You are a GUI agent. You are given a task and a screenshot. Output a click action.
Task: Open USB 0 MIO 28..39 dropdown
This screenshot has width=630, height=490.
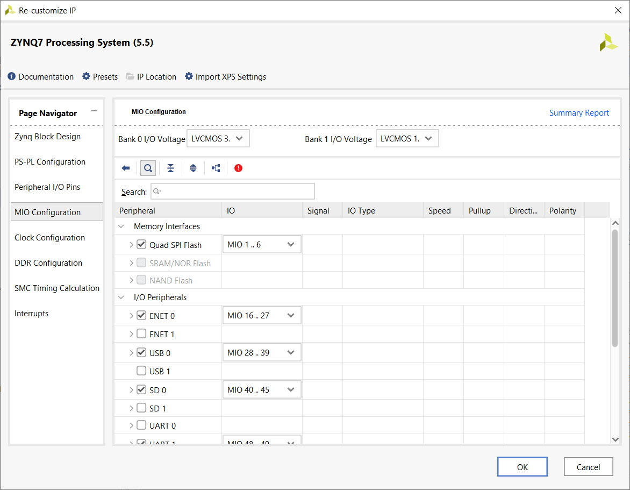262,352
